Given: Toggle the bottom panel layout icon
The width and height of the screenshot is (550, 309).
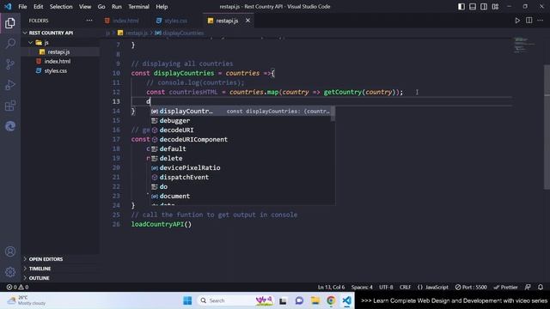Looking at the screenshot, I should click(x=473, y=7).
